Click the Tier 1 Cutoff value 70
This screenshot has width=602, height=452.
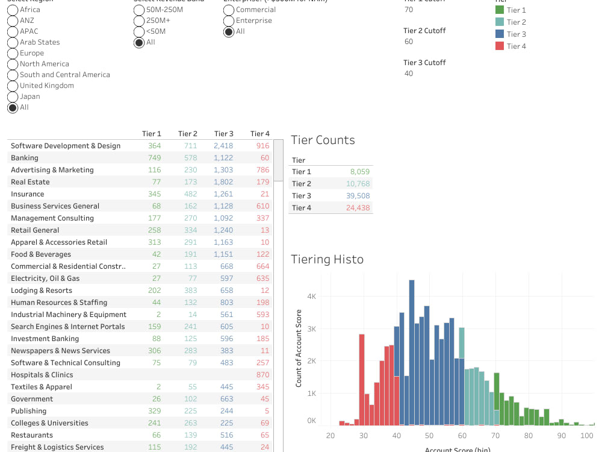[x=409, y=10]
